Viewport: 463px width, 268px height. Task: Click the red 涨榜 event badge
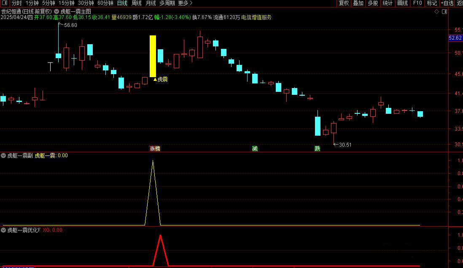155,149
